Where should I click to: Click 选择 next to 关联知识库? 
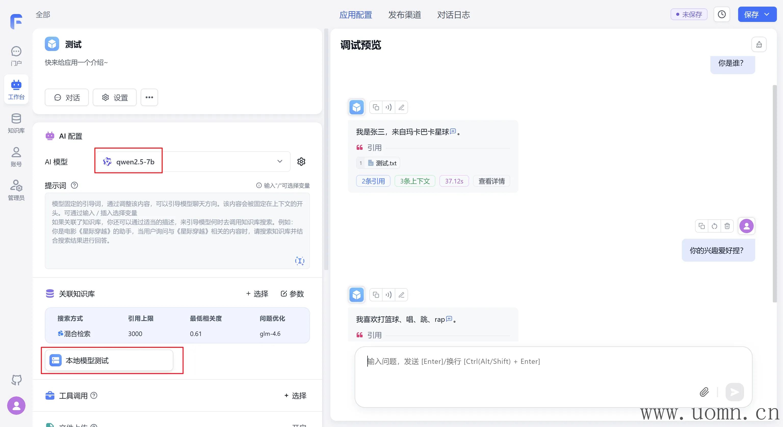[x=257, y=294]
